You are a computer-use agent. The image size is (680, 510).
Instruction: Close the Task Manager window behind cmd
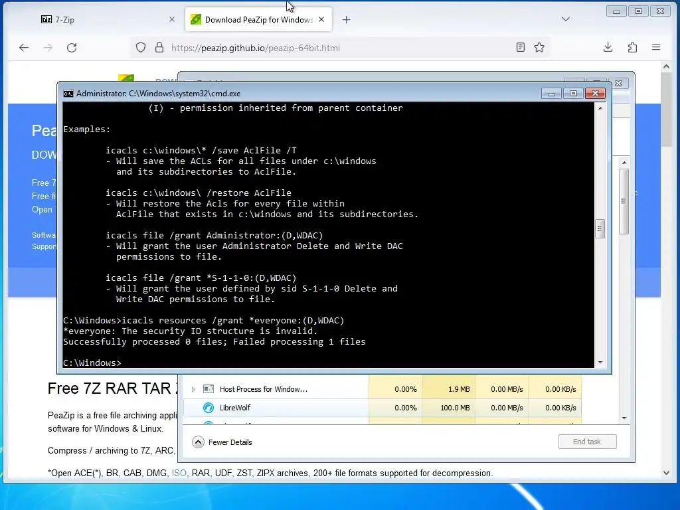click(618, 83)
